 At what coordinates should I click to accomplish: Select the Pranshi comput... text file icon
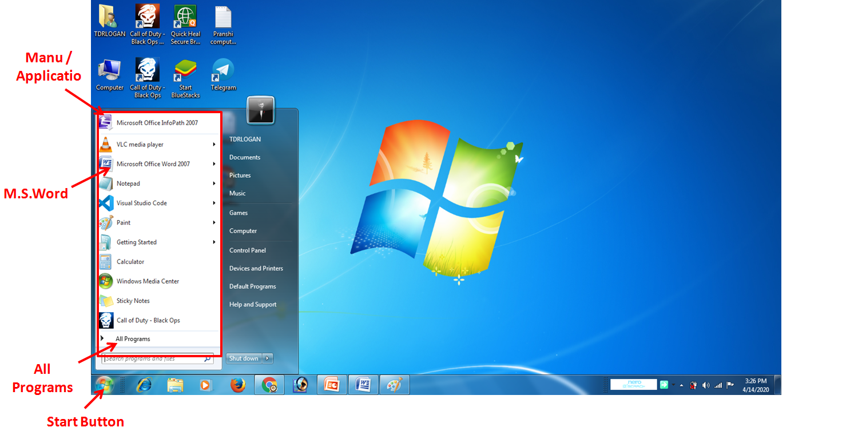pyautogui.click(x=223, y=25)
